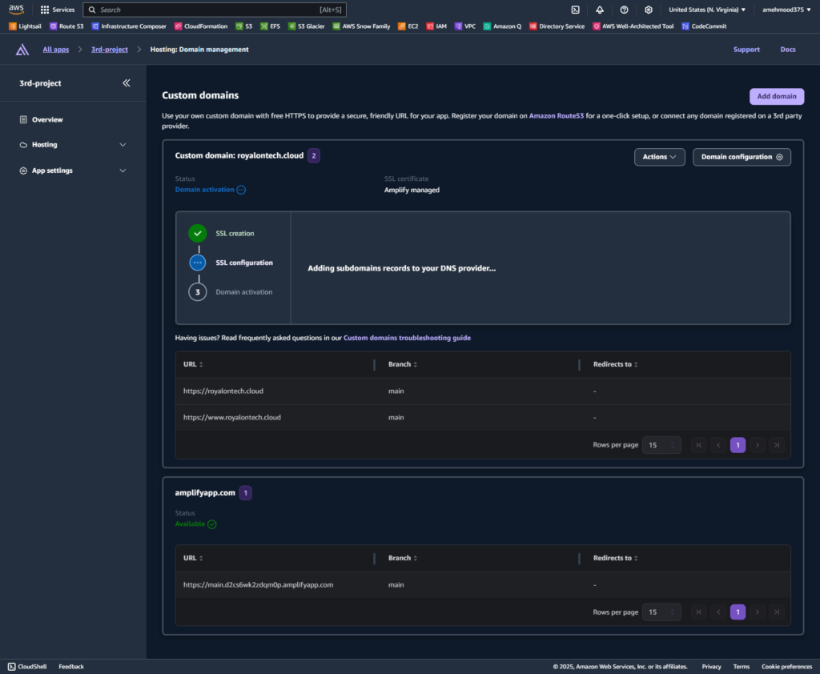Open the EC2 bookmark

pos(408,26)
